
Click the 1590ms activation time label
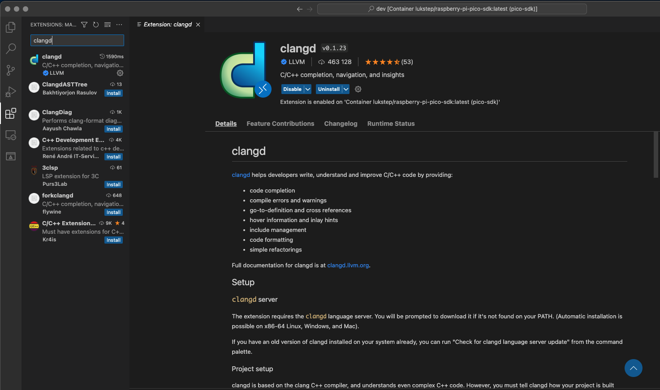112,56
